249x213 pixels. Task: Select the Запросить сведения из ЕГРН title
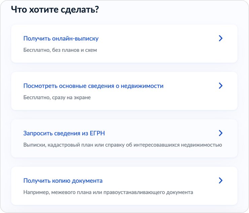click(64, 133)
